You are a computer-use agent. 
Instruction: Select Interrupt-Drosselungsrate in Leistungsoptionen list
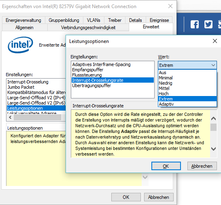pos(113,80)
